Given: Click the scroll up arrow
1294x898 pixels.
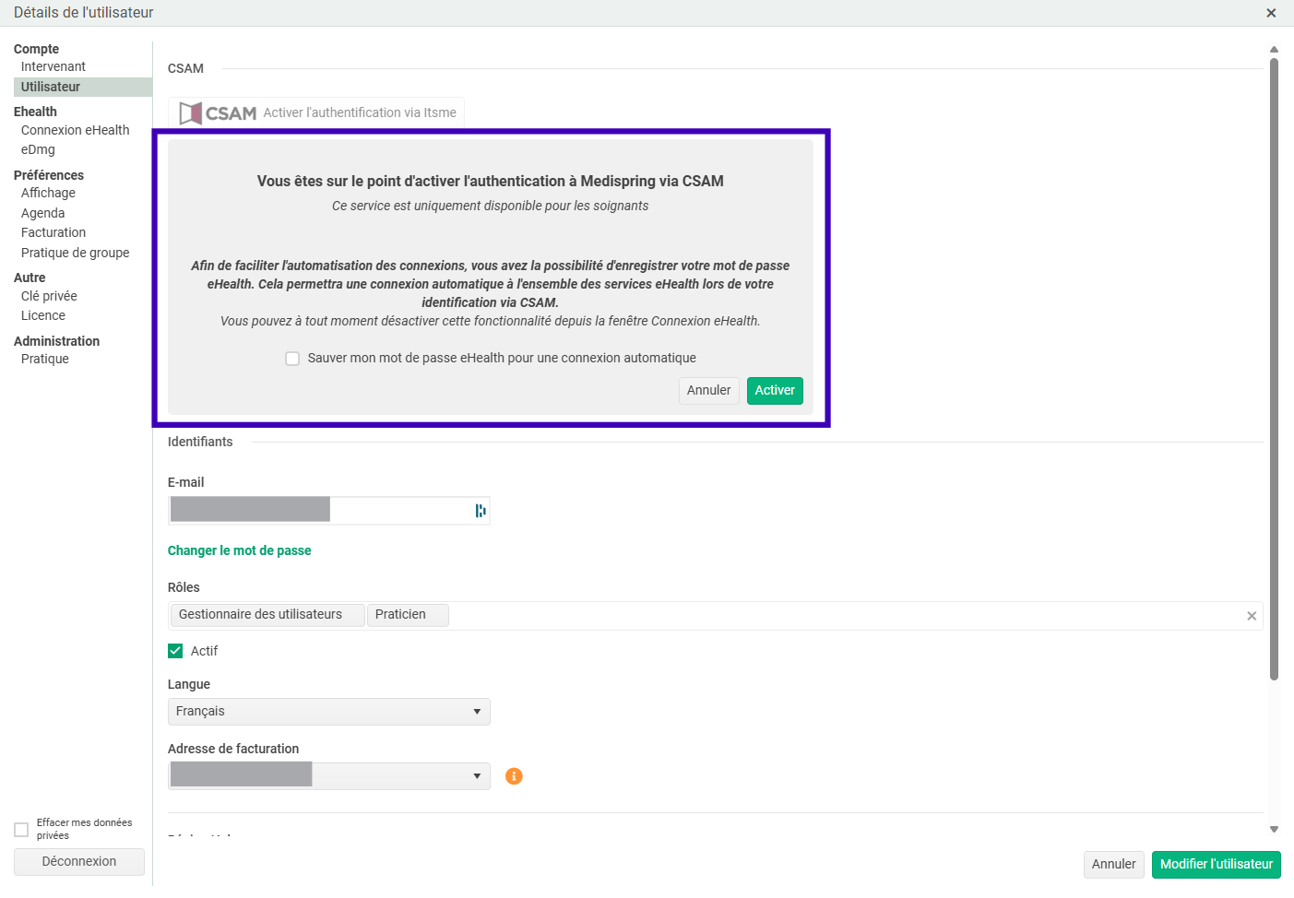Looking at the screenshot, I should click(x=1274, y=50).
